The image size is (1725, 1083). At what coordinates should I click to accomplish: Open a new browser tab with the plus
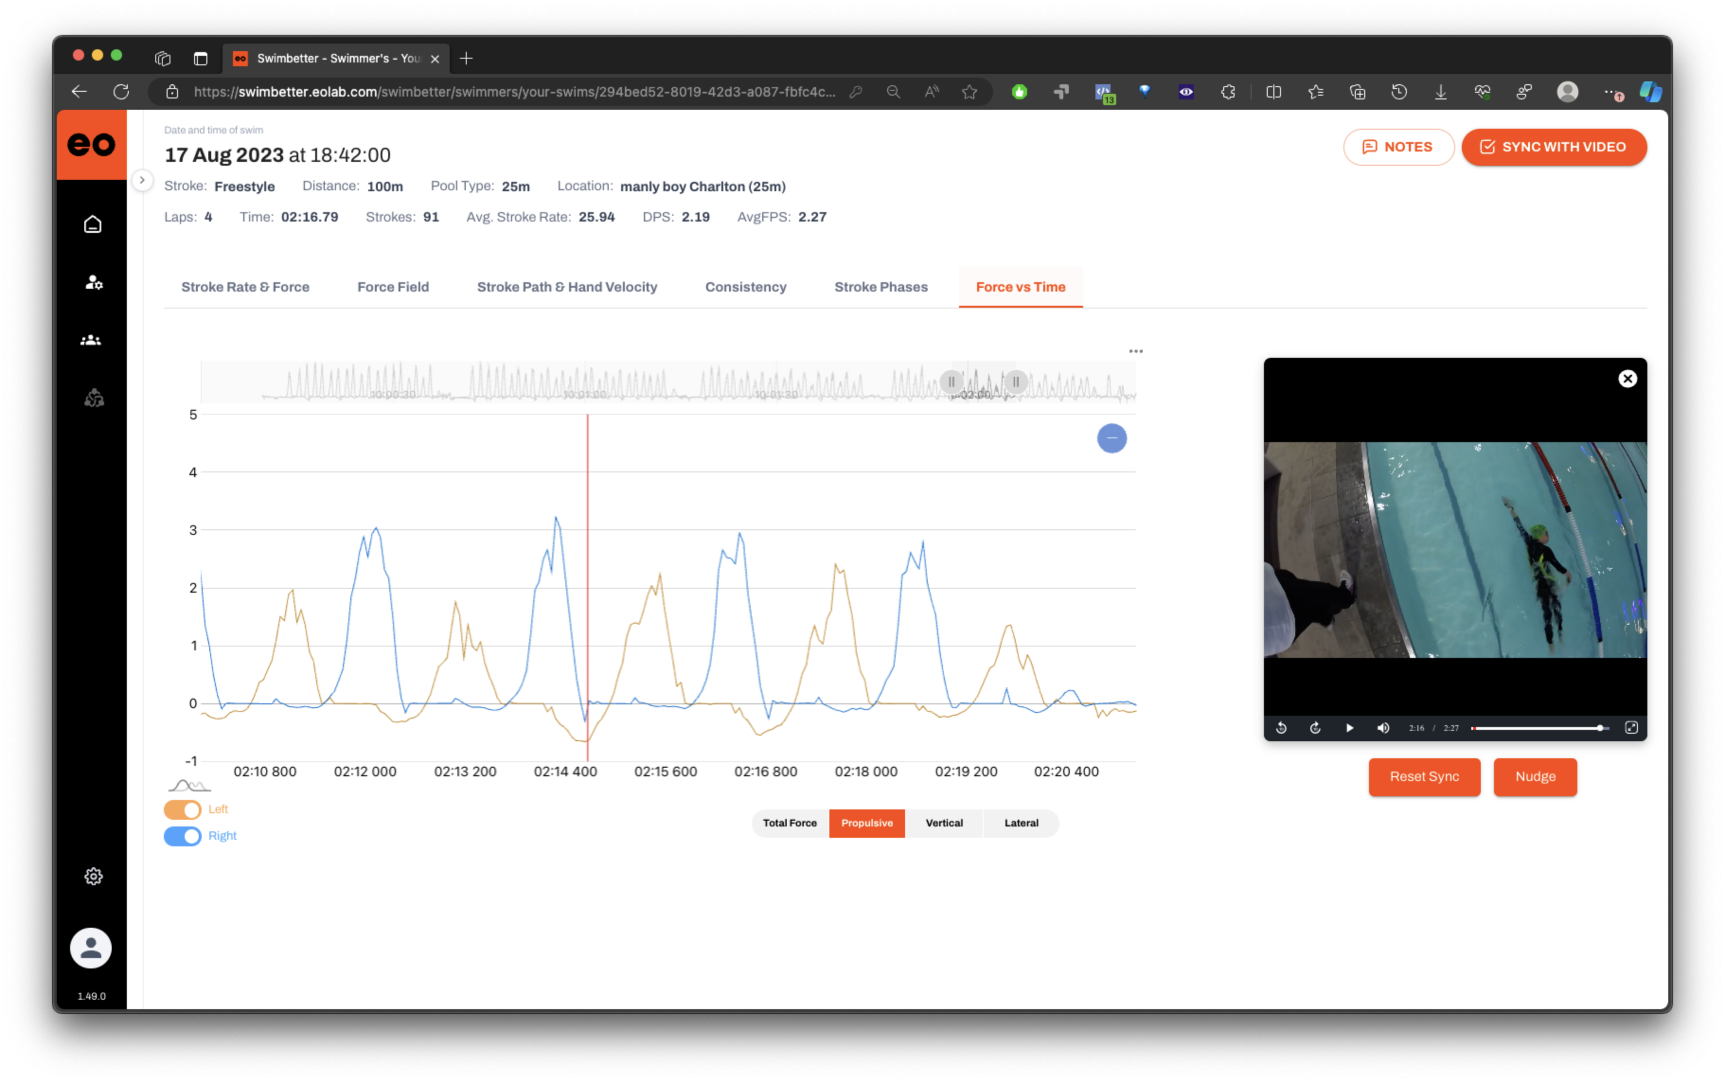466,59
